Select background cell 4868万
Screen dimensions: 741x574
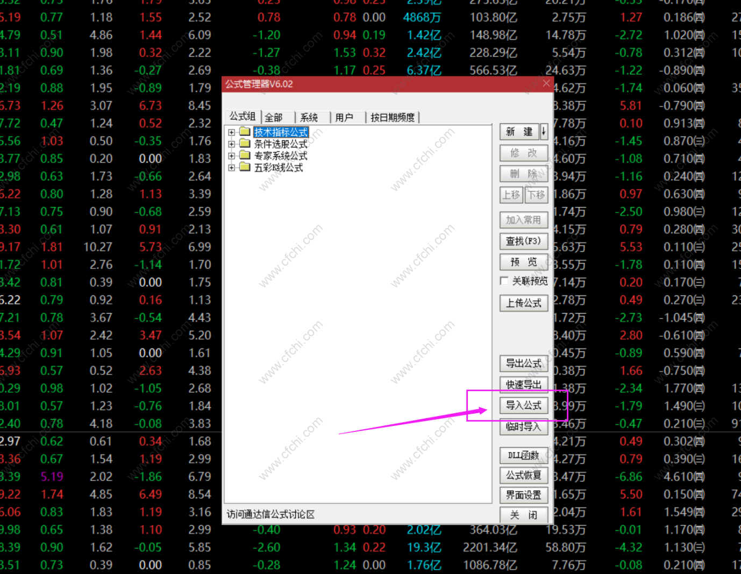pyautogui.click(x=422, y=17)
